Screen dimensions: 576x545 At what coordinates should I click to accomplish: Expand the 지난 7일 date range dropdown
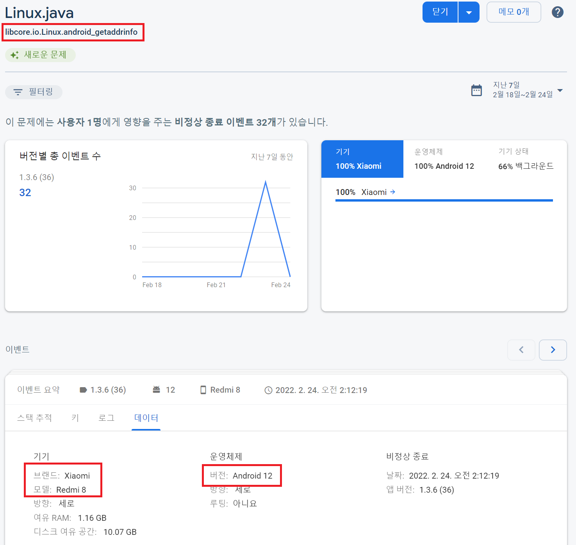pos(560,90)
